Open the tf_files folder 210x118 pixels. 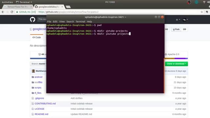[38, 93]
